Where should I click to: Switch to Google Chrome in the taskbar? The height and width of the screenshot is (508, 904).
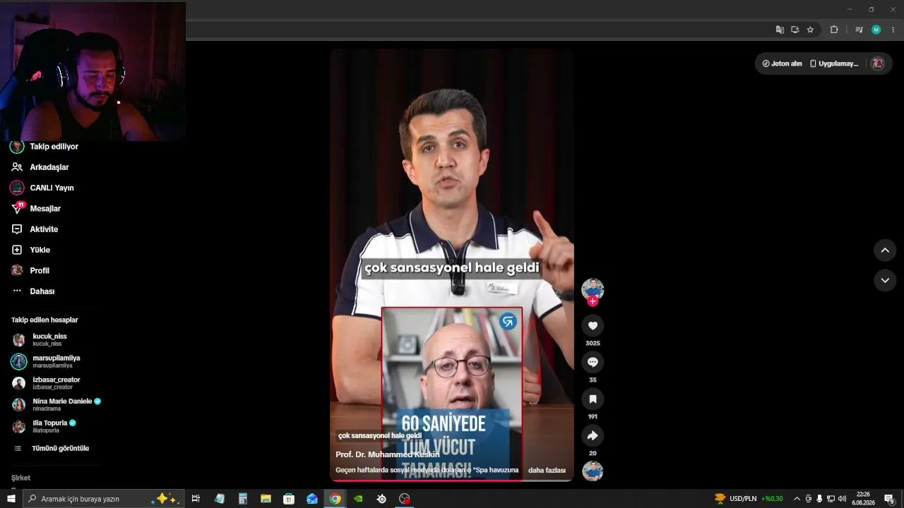335,499
